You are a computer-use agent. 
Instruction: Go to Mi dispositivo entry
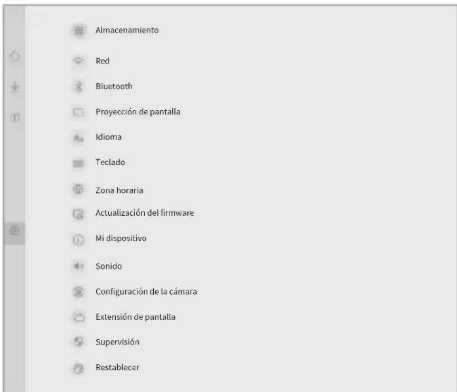(x=121, y=238)
